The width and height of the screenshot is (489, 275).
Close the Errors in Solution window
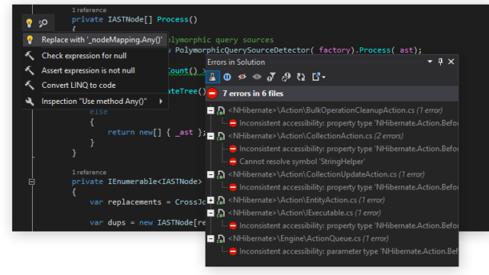coord(451,62)
